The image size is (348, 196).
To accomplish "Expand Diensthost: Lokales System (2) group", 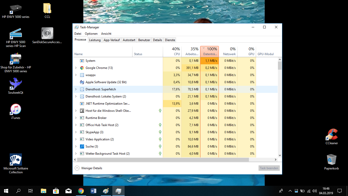I will coord(76,96).
